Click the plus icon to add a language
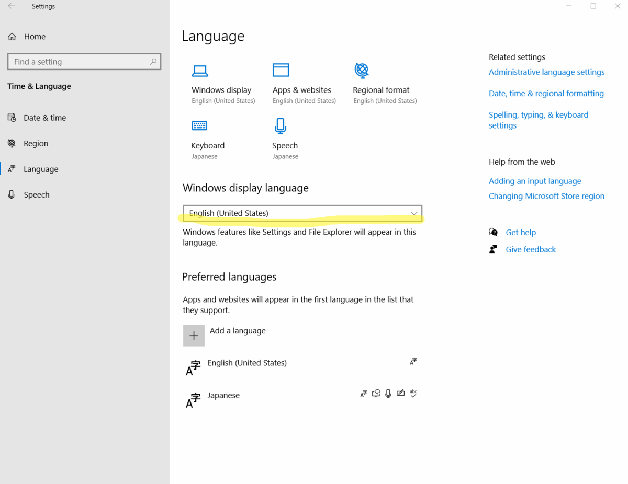This screenshot has height=484, width=628. tap(194, 336)
